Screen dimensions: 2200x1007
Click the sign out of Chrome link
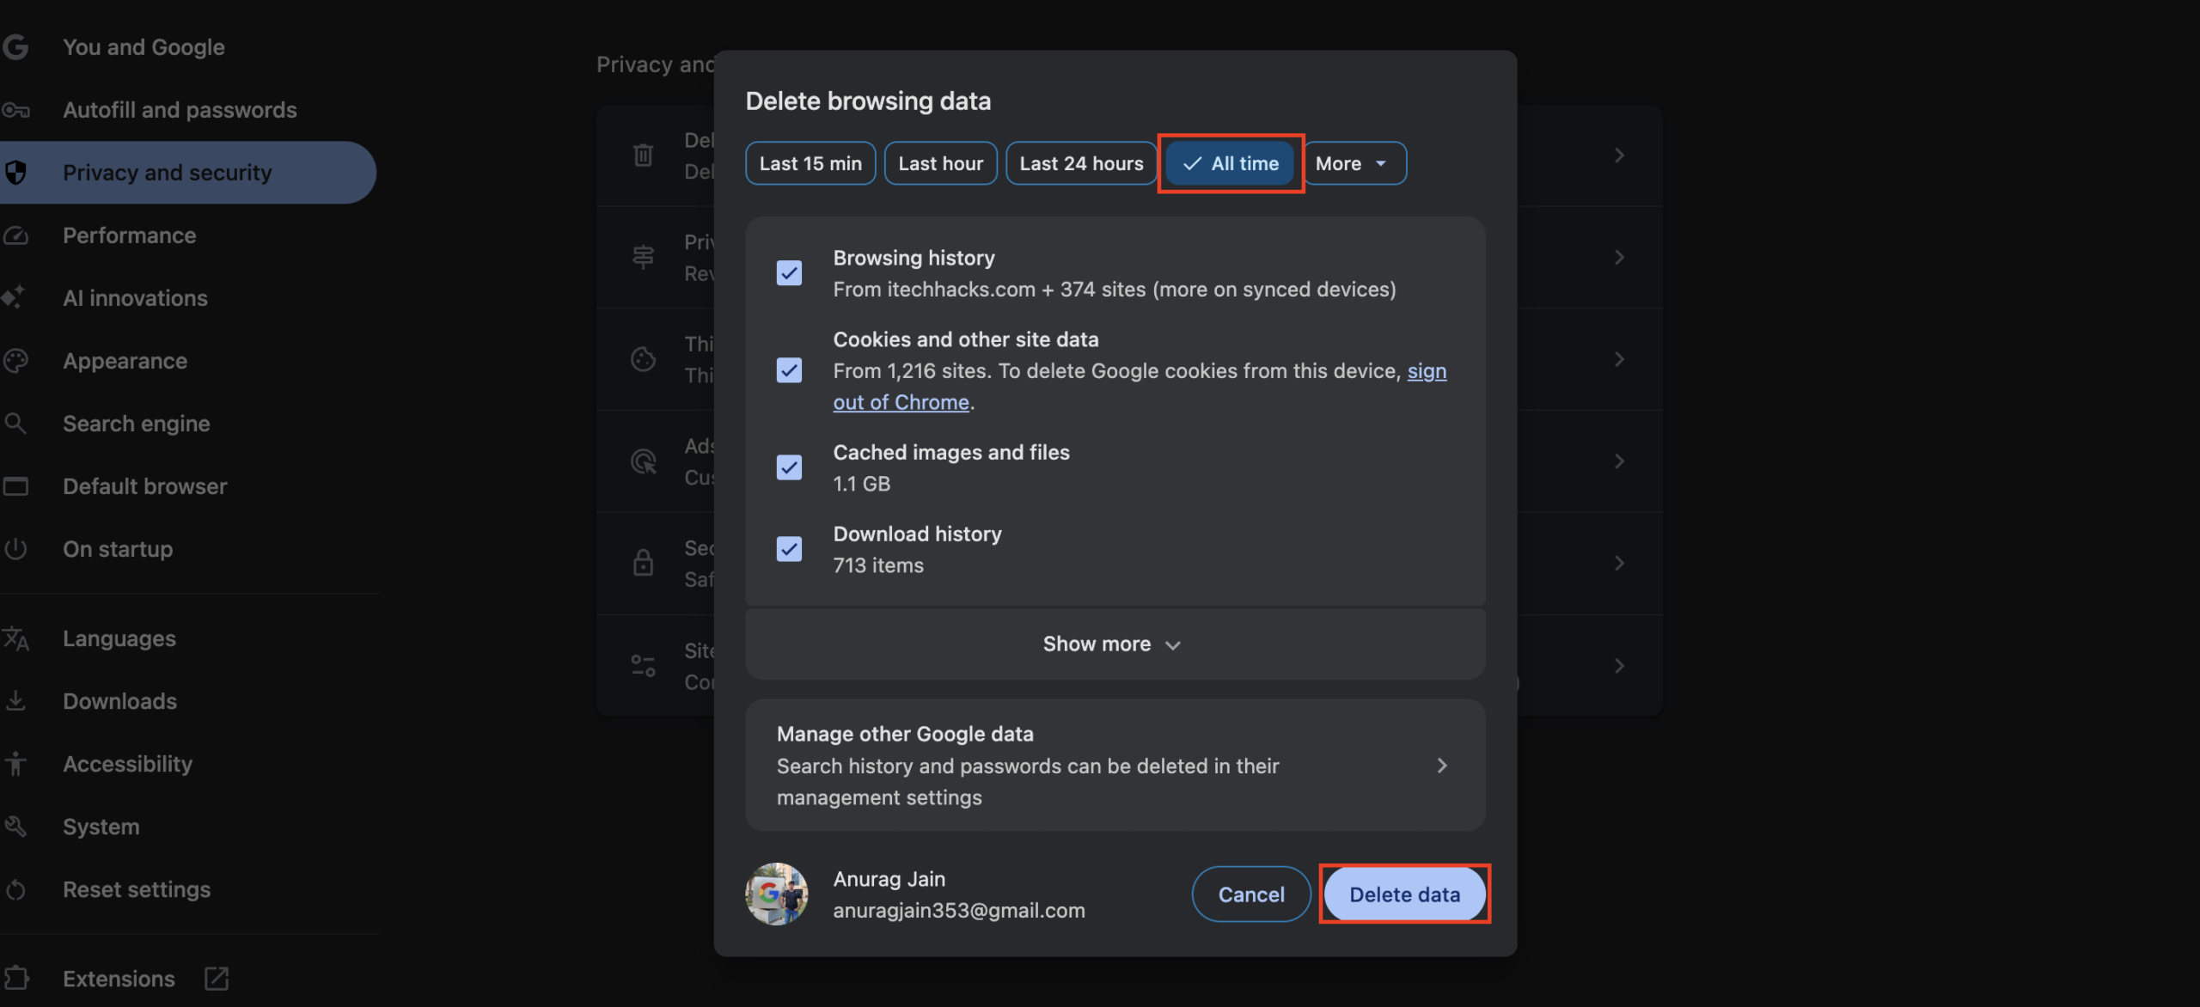point(901,402)
